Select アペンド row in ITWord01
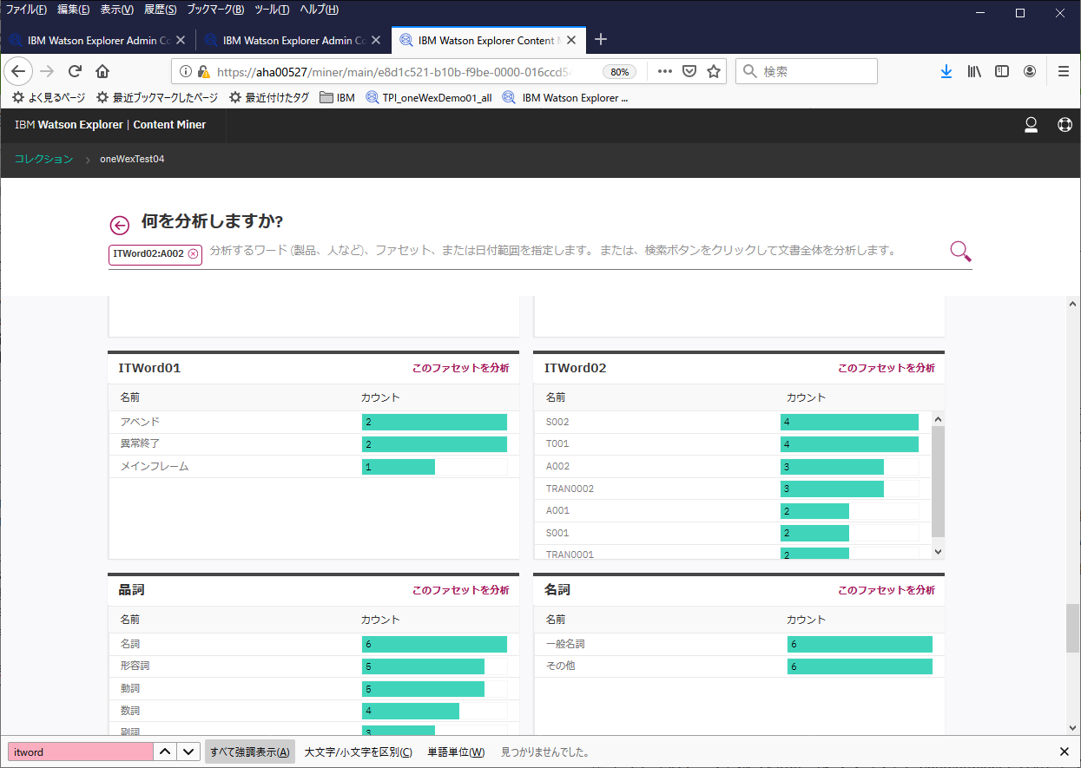Screen dimensions: 1081x768 click(x=313, y=422)
